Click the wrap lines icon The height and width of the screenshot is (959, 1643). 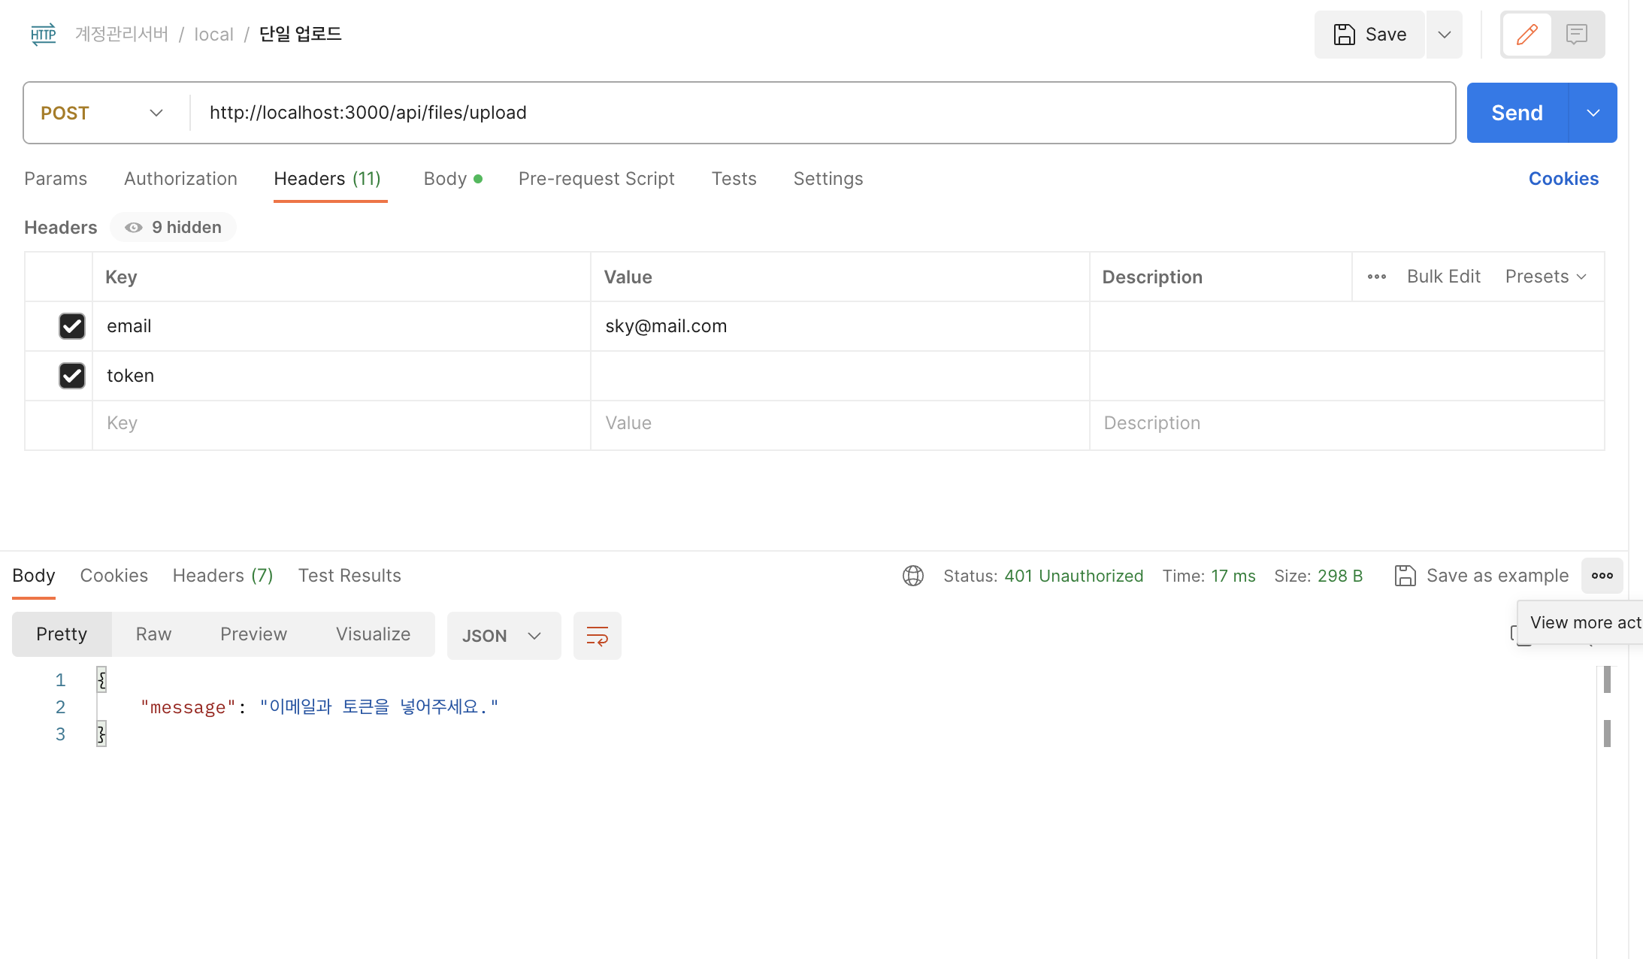coord(597,636)
